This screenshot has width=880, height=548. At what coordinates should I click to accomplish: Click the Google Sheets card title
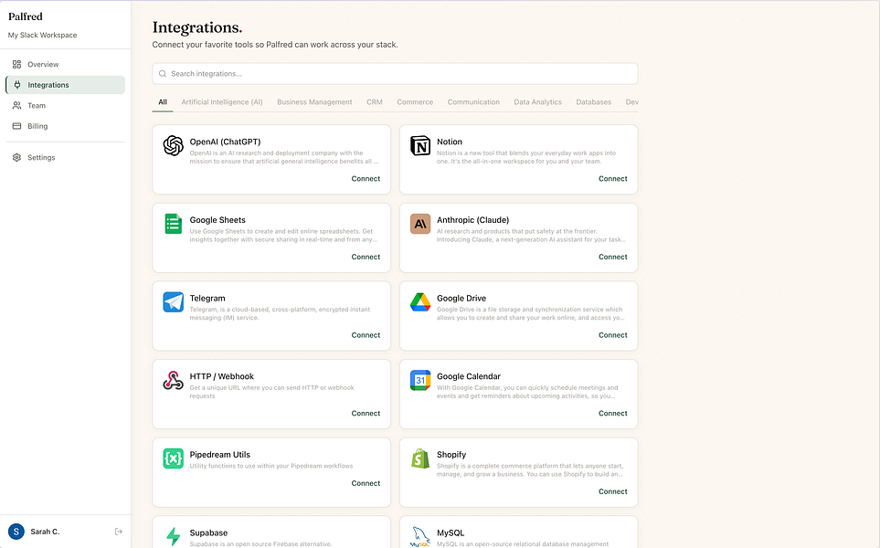(x=217, y=220)
